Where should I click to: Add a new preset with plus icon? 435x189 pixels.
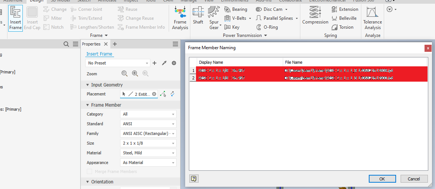pyautogui.click(x=155, y=63)
